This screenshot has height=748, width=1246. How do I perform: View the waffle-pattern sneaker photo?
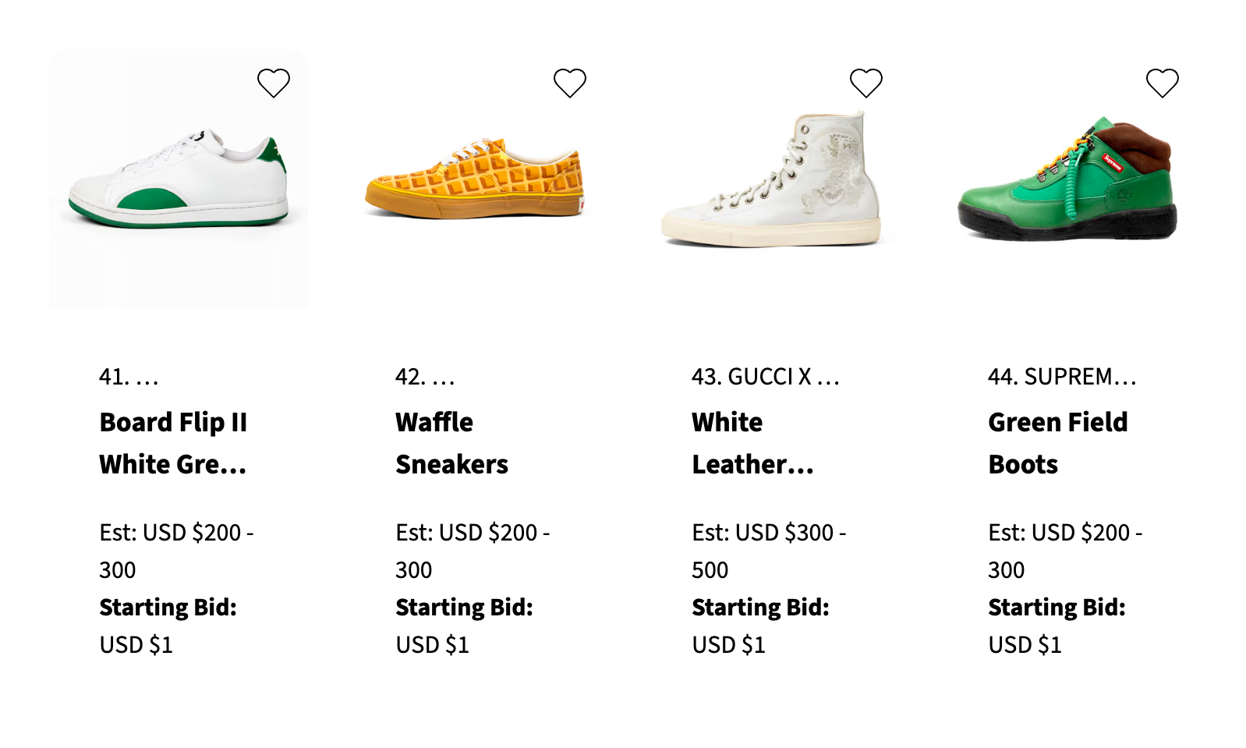point(474,180)
